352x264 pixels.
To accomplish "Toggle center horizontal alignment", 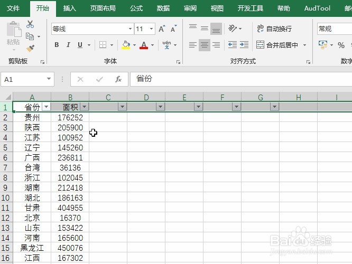I will point(205,45).
